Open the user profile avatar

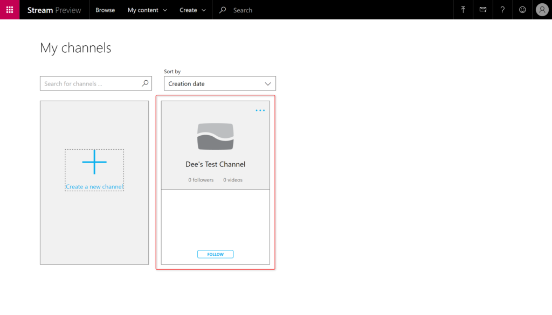[x=542, y=10]
